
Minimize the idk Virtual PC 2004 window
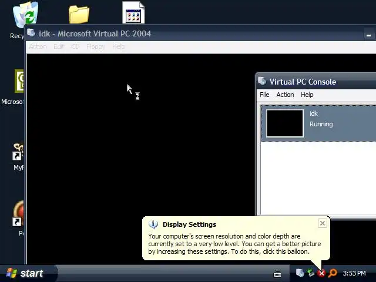pyautogui.click(x=368, y=35)
